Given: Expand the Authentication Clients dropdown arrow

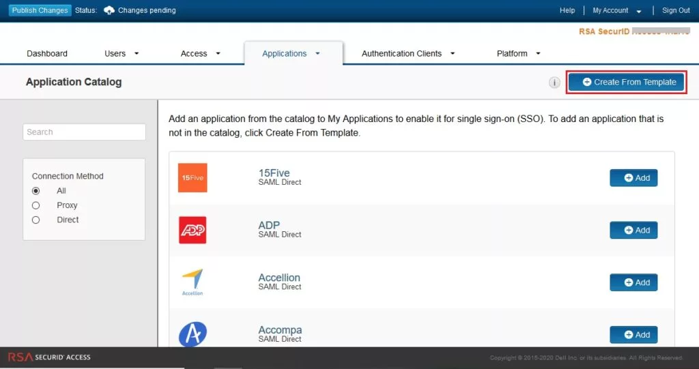Looking at the screenshot, I should coord(453,53).
